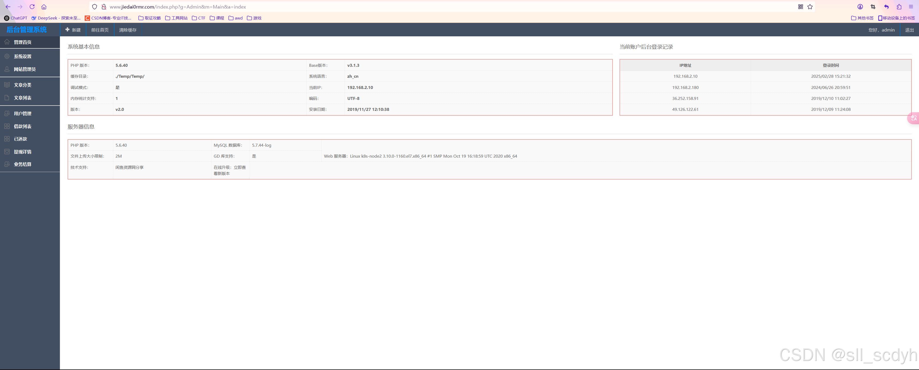Click login record IP 36.252.158.91
919x370 pixels.
click(x=685, y=99)
